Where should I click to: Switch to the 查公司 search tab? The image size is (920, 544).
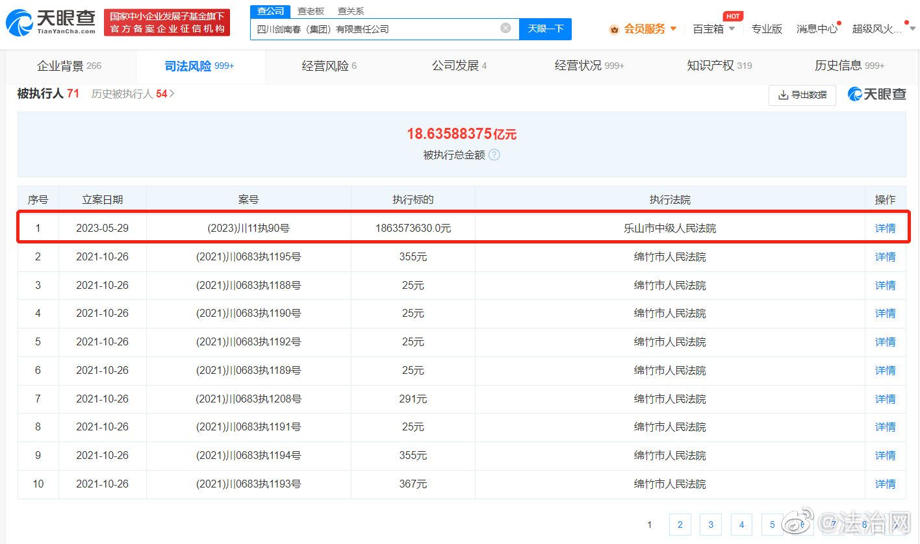tap(270, 11)
